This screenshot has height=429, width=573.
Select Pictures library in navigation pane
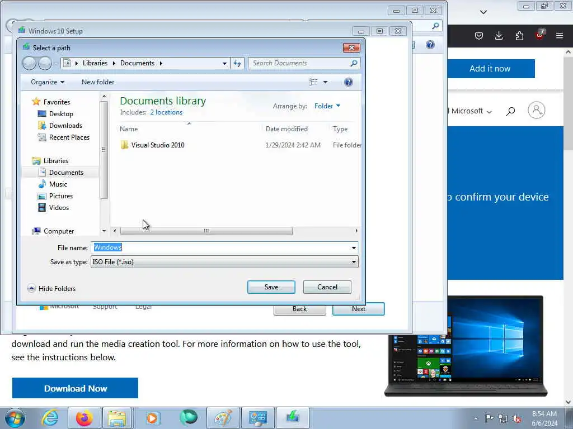(x=55, y=196)
